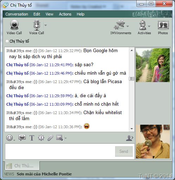Open the Help menu
175x180 pixels.
pyautogui.click(x=81, y=14)
